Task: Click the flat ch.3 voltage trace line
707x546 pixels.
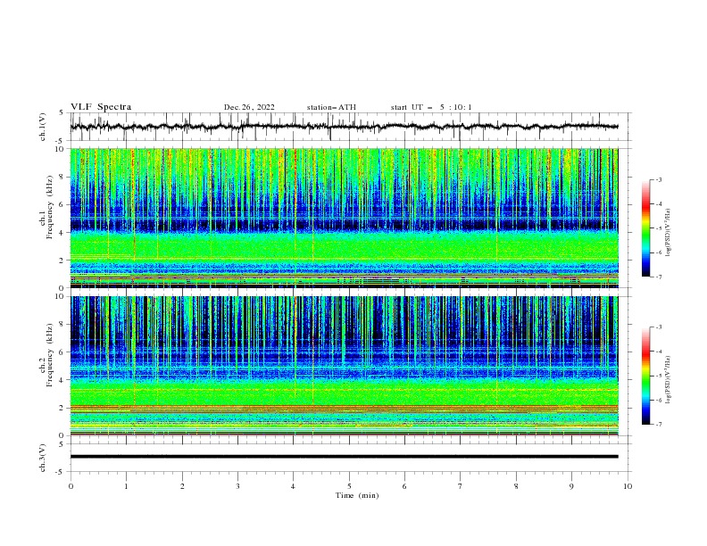Action: click(344, 457)
